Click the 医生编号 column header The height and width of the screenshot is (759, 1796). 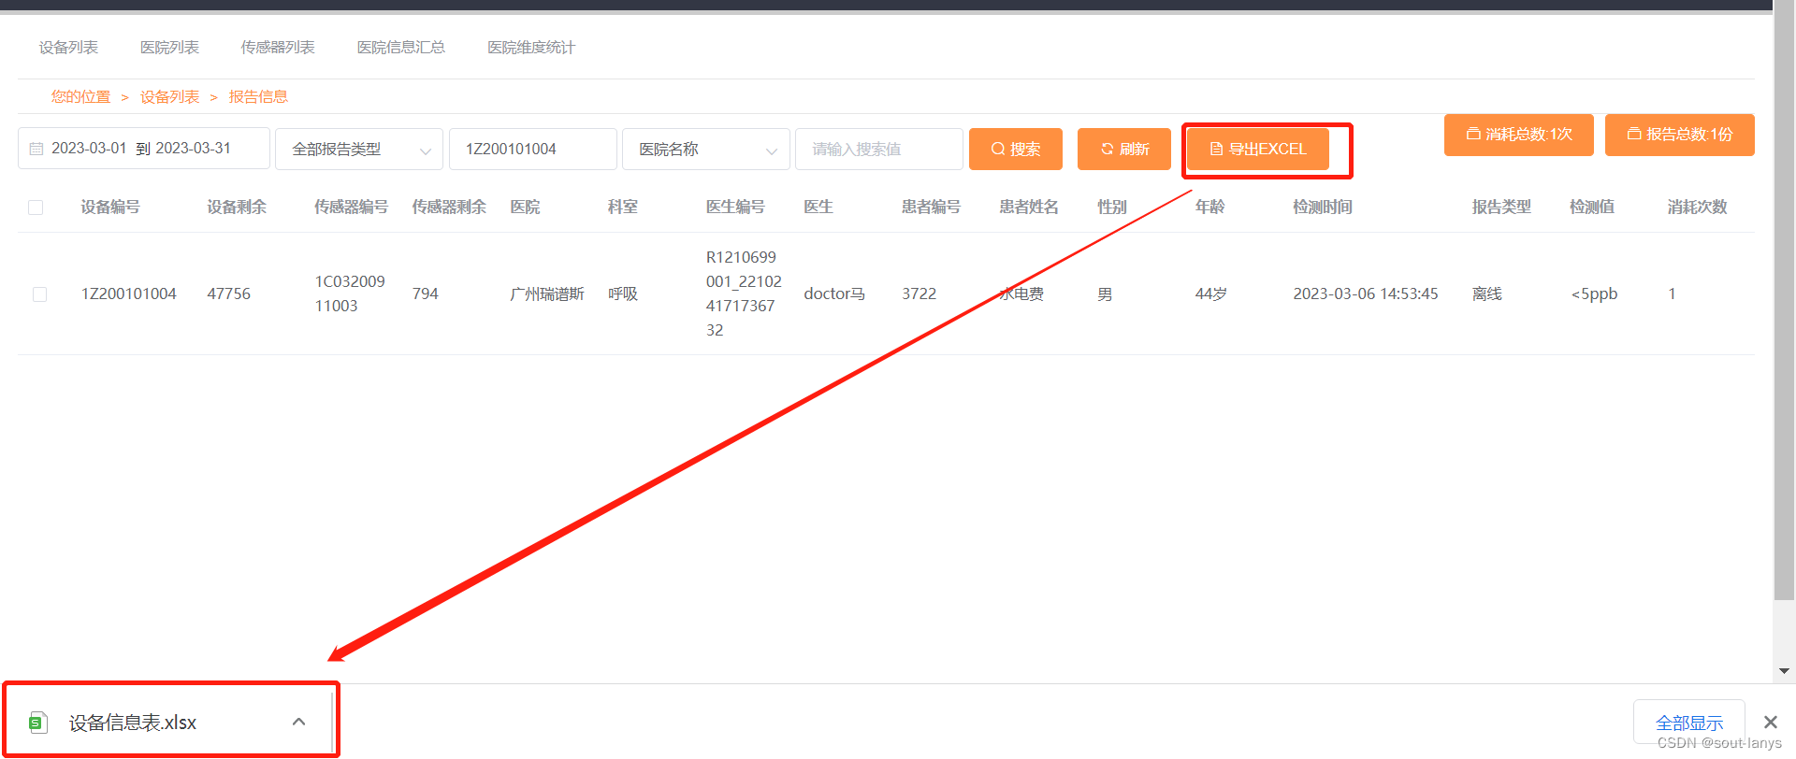735,208
